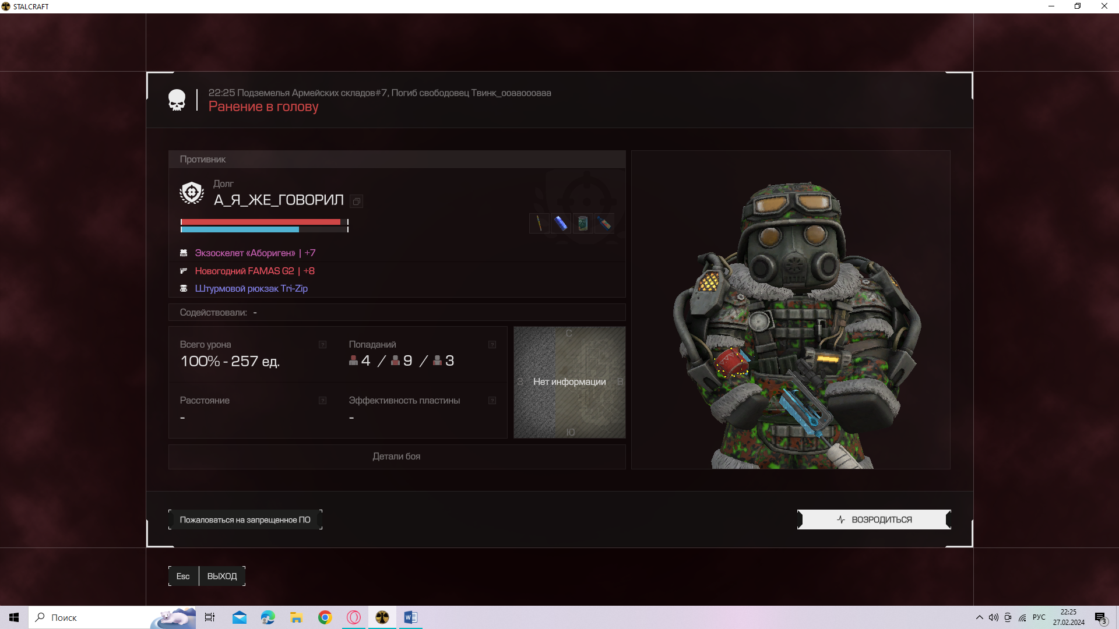Click the enemy character model preview
Screen dimensions: 1119x629
(791, 310)
